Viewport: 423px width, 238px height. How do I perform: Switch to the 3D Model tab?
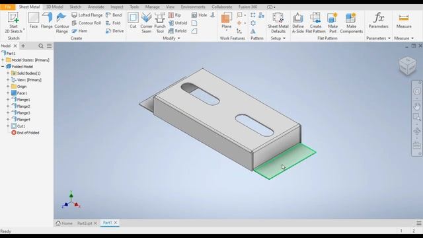tap(54, 7)
